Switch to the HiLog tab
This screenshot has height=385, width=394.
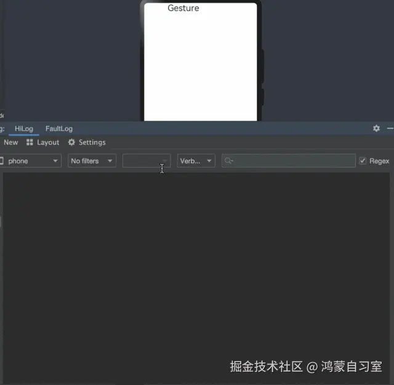coord(24,129)
